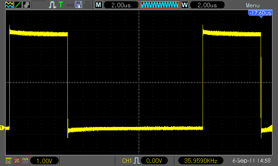278x166 pixels.
Task: Click the 6-Sep-11 14:58 date and time
Action: click(x=251, y=161)
